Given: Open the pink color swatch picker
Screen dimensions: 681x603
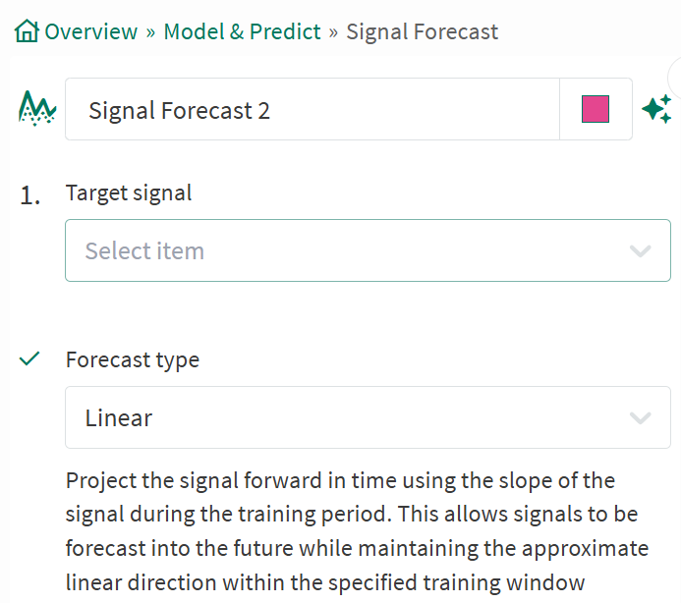Looking at the screenshot, I should [x=596, y=109].
